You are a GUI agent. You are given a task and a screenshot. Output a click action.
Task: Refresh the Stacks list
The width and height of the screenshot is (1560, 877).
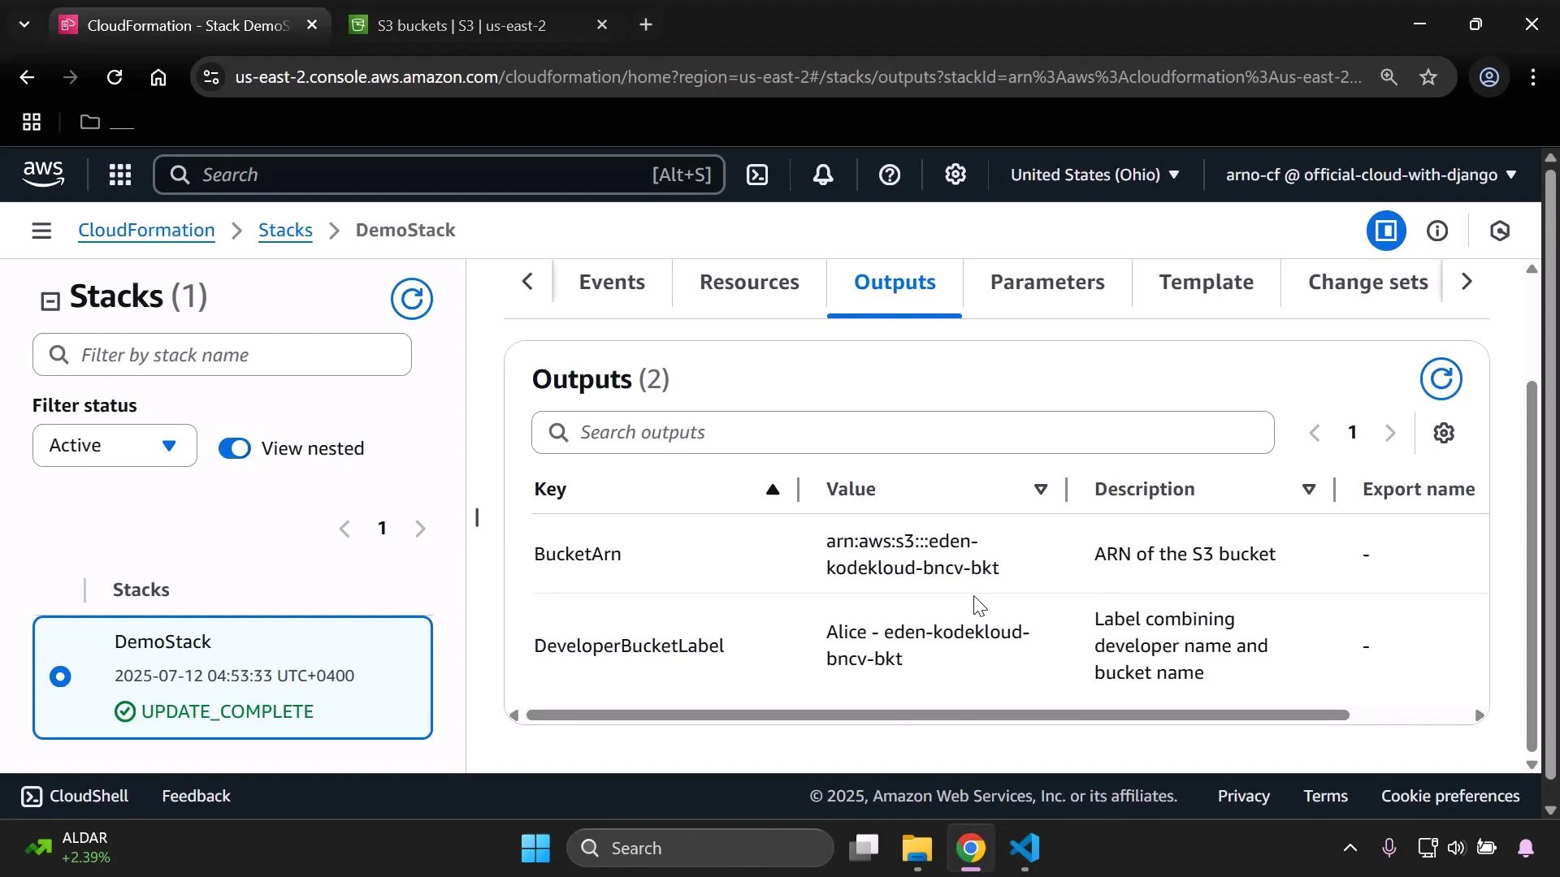point(412,299)
